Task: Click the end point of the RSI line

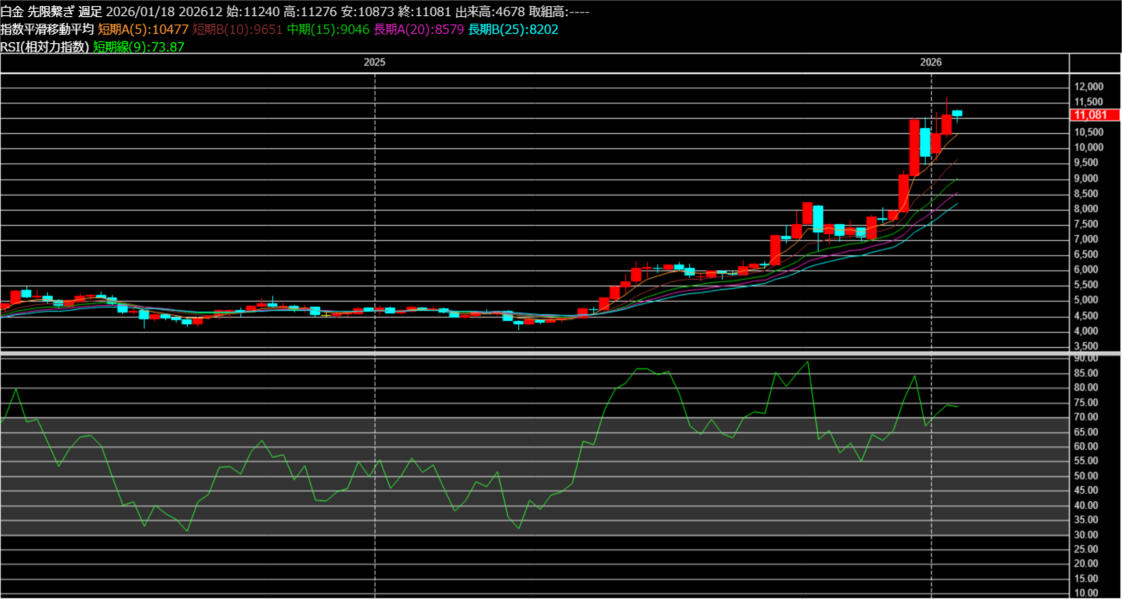Action: 958,406
